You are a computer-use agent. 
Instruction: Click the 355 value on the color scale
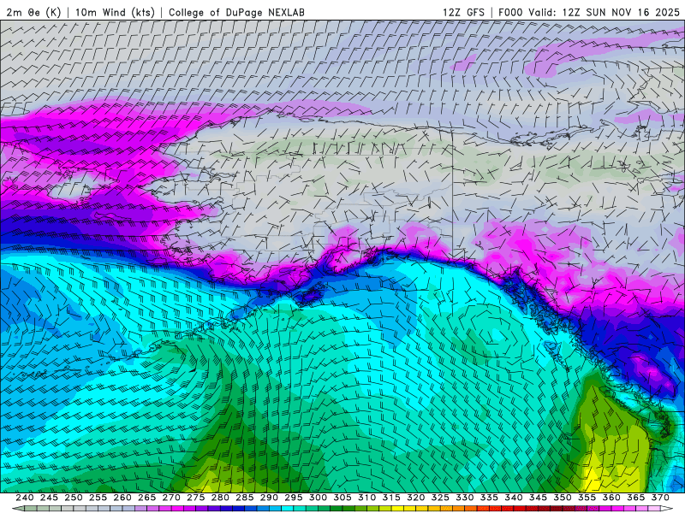(587, 498)
